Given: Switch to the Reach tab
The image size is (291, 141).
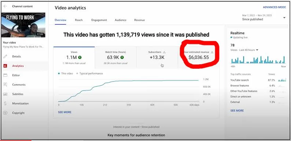Looking at the screenshot, I should tap(79, 20).
